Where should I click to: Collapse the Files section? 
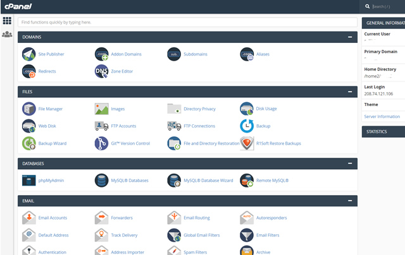tap(350, 92)
